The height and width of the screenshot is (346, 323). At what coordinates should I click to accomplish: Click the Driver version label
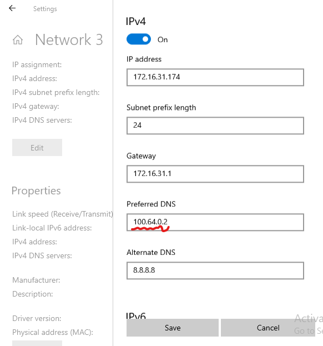pyautogui.click(x=37, y=318)
